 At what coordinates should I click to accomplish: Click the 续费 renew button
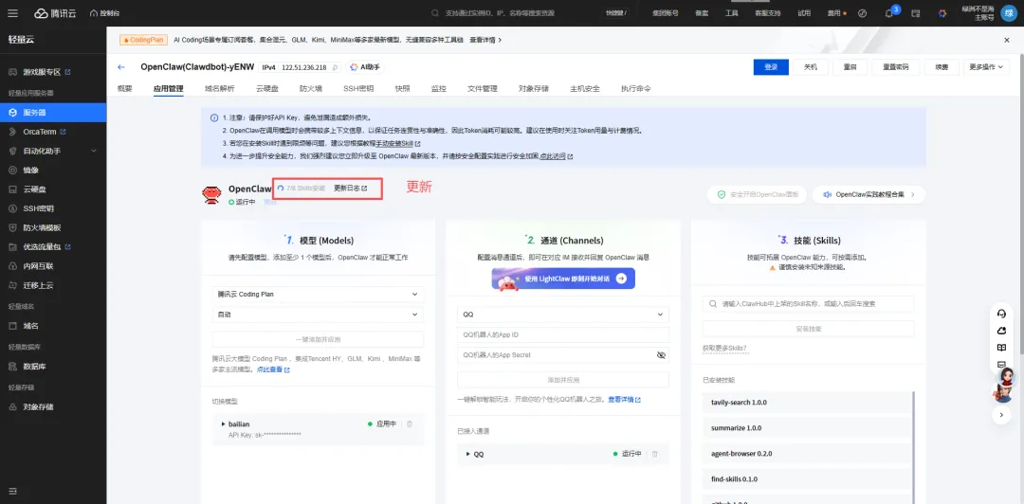[x=942, y=67]
